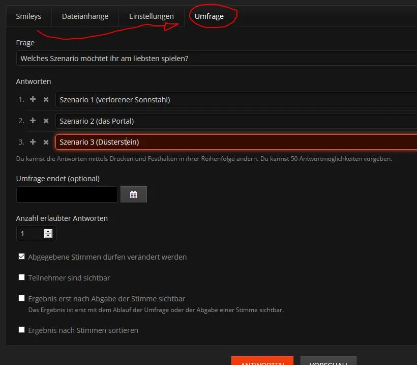
Task: Increase allowed answers with up arrow
Action: [48, 231]
